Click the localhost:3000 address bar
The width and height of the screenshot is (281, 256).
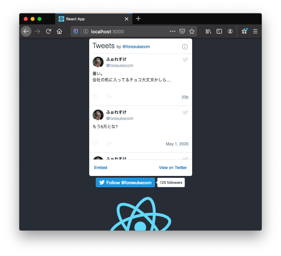pos(127,31)
